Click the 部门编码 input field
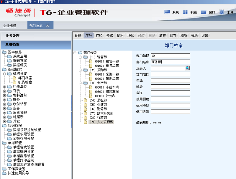 coord(171,56)
